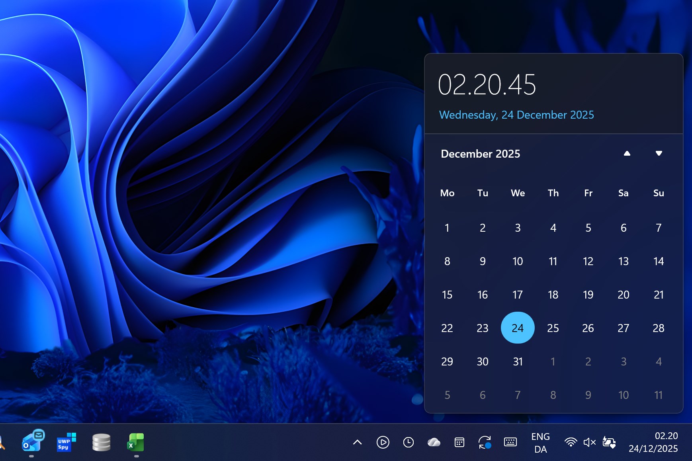Select 26 December in calendar
This screenshot has width=692, height=461.
pyautogui.click(x=588, y=328)
